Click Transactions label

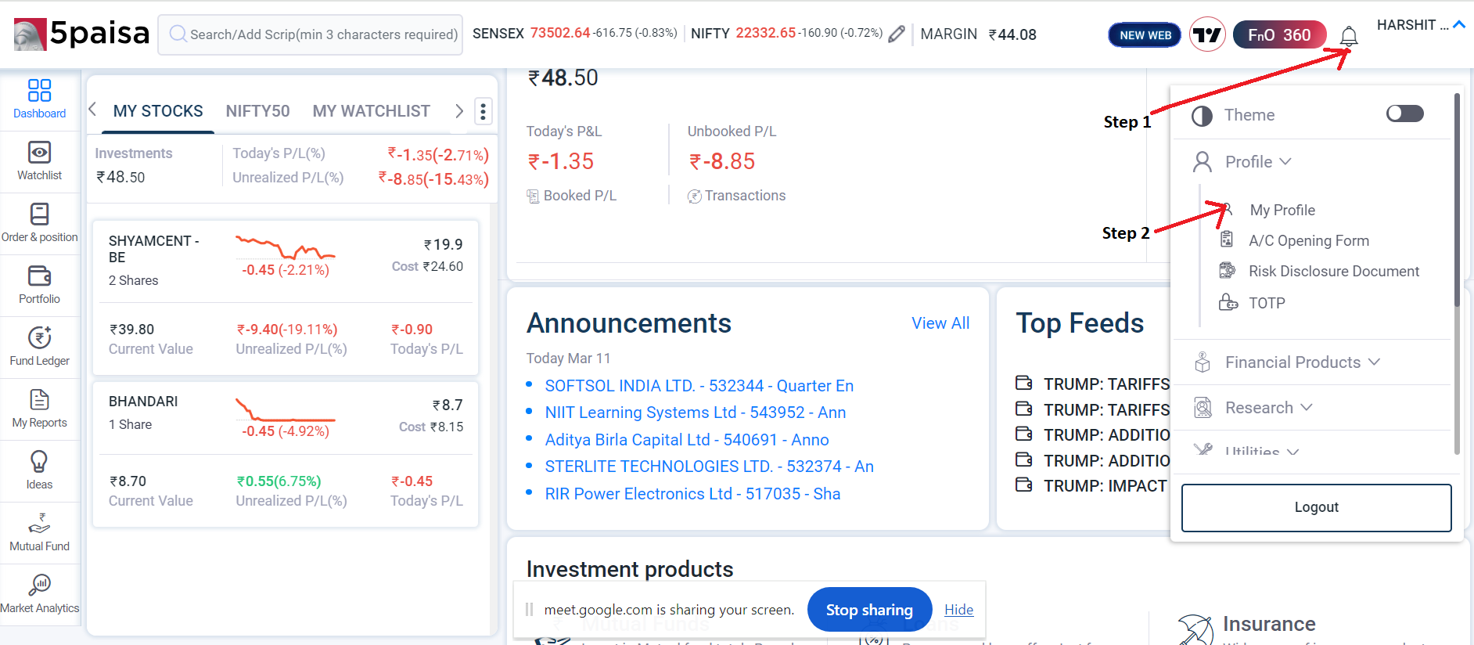[x=745, y=196]
